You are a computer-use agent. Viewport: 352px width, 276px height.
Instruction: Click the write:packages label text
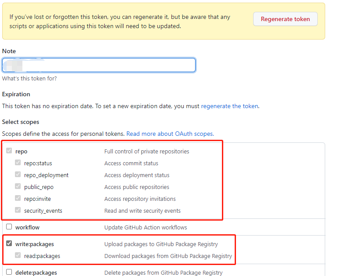pyautogui.click(x=35, y=243)
